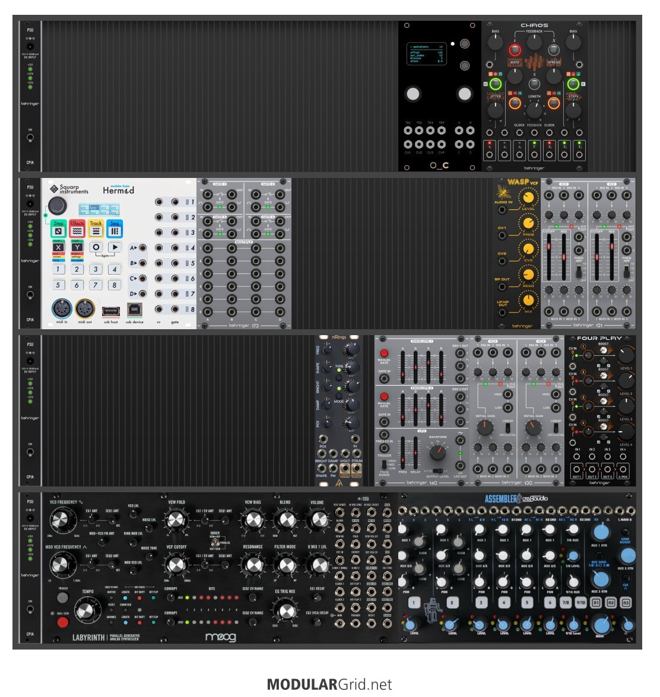This screenshot has width=660, height=697.
Task: Select pad 1 on Hermod
Action: 58,269
